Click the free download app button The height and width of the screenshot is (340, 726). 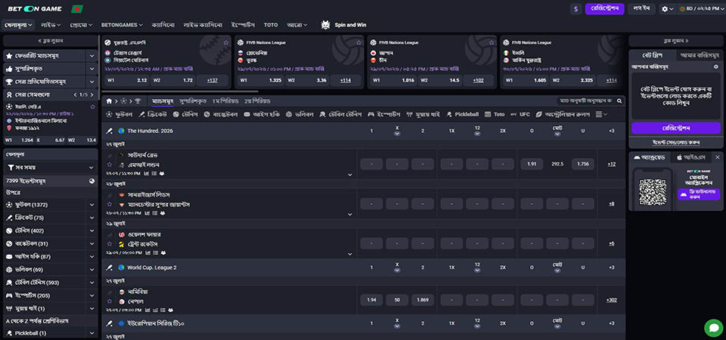click(x=699, y=194)
